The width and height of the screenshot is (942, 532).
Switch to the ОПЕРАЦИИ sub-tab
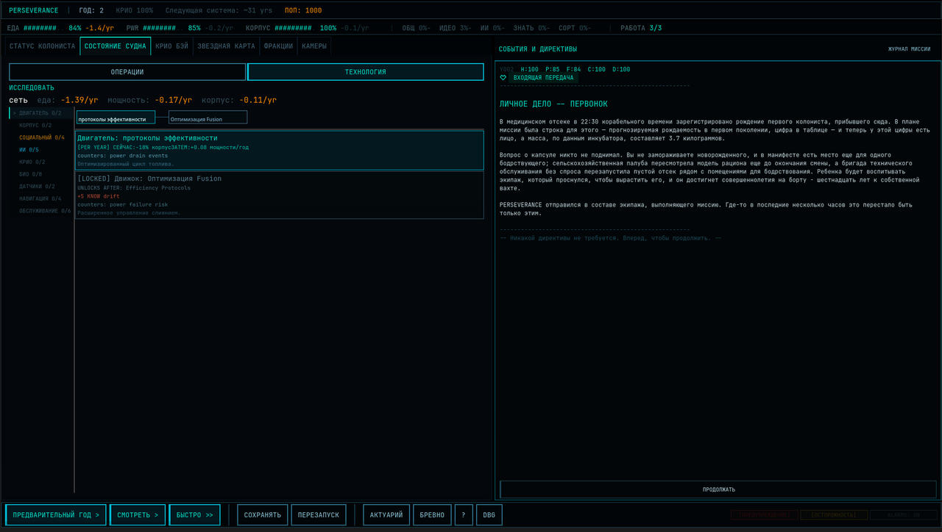point(127,72)
